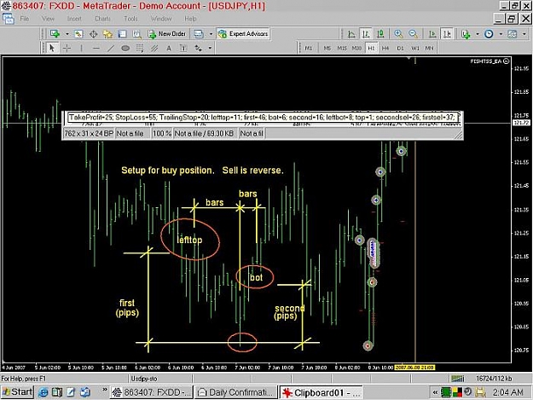
Task: Switch to W1 weekly timeframe
Action: tap(415, 49)
